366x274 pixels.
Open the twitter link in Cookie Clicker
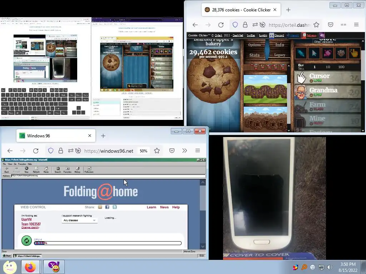(251, 35)
